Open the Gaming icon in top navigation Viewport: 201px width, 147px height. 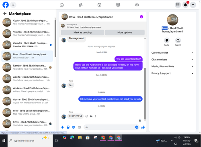tap(137, 5)
